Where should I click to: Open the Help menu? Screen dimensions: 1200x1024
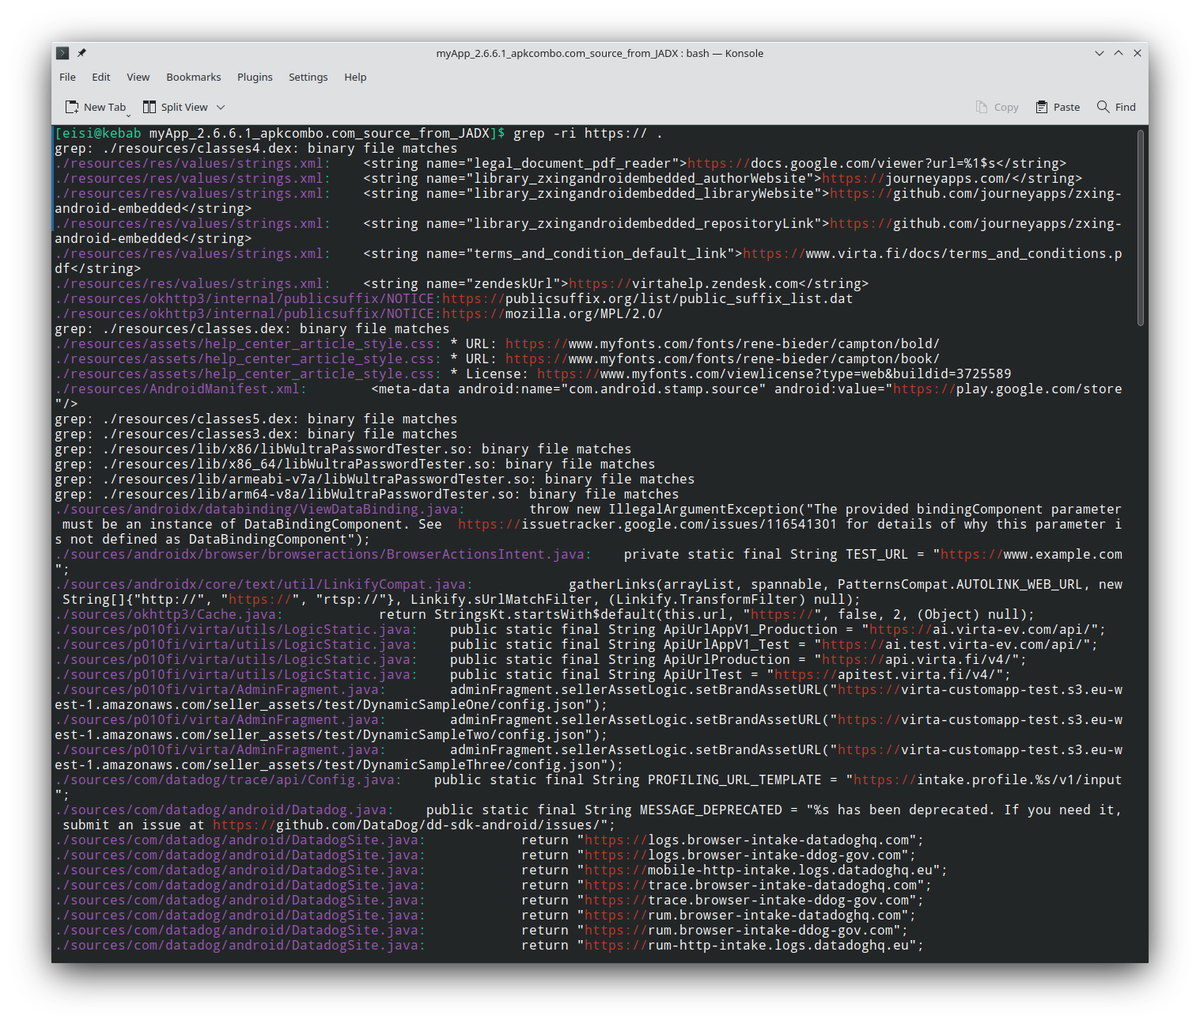(x=355, y=77)
